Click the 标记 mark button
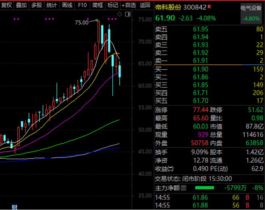Viewport: 265px width, 210px height. tap(113, 5)
